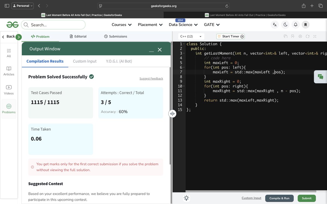The width and height of the screenshot is (327, 204).
Task: Click the page settings icon in address bar
Action: 101,6
